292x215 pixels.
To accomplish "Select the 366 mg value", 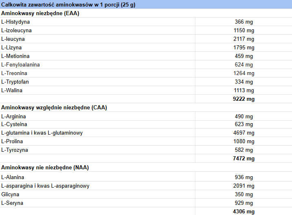I will (244, 22).
